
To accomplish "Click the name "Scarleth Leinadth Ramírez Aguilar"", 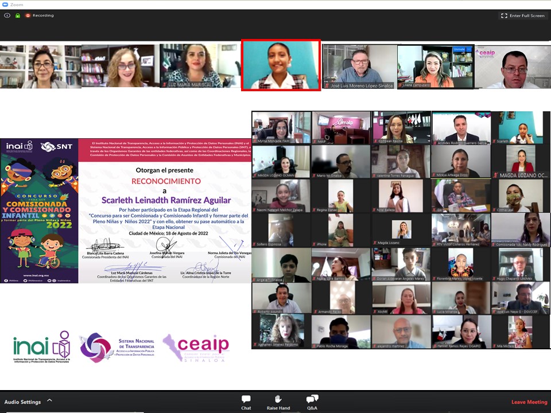I will point(166,201).
